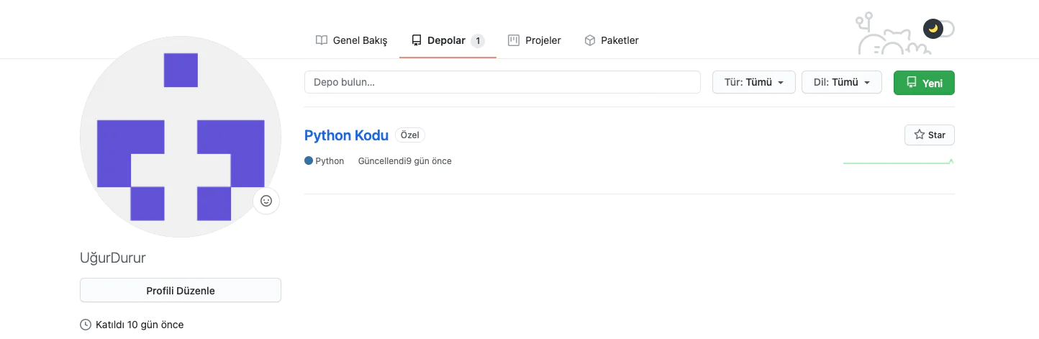Set status using the smiley icon
The width and height of the screenshot is (1039, 339).
coord(266,201)
